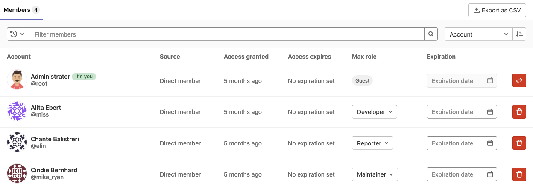
Task: Open Cindie Bernhard's Maintainer role dropdown
Action: pos(375,174)
